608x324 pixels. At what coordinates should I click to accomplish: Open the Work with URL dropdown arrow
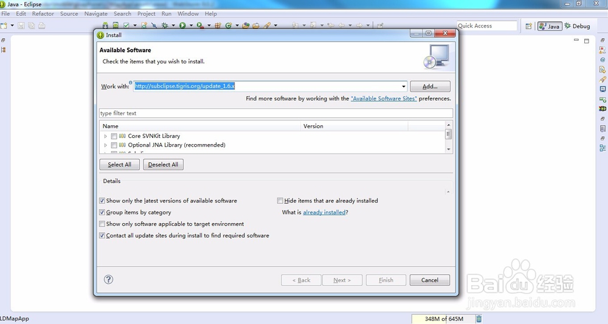tap(404, 86)
